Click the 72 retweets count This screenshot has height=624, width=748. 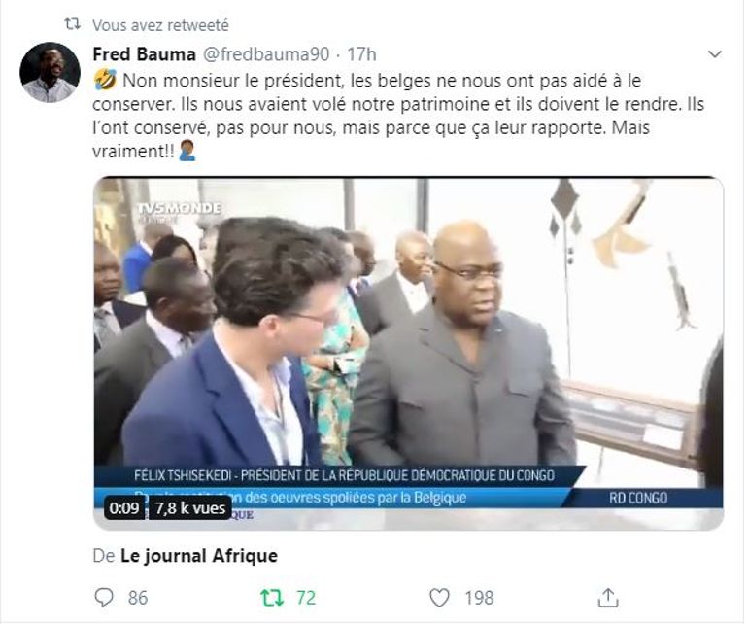pyautogui.click(x=306, y=598)
